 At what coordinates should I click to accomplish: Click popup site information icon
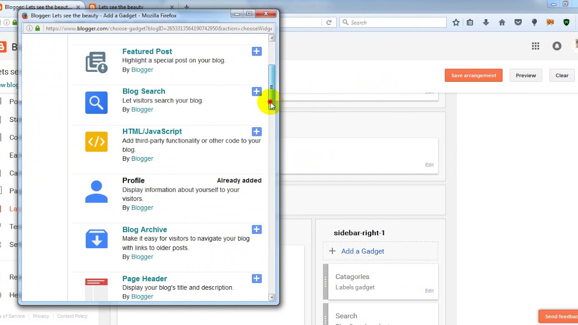(29, 28)
